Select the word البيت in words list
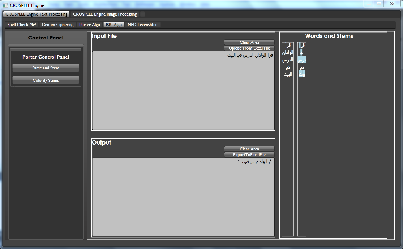Image resolution: width=403 pixels, height=249 pixels. click(x=288, y=74)
